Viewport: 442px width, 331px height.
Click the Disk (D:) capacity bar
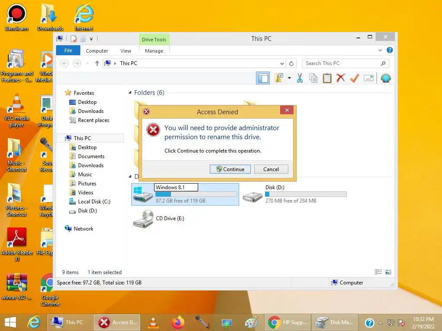[306, 194]
